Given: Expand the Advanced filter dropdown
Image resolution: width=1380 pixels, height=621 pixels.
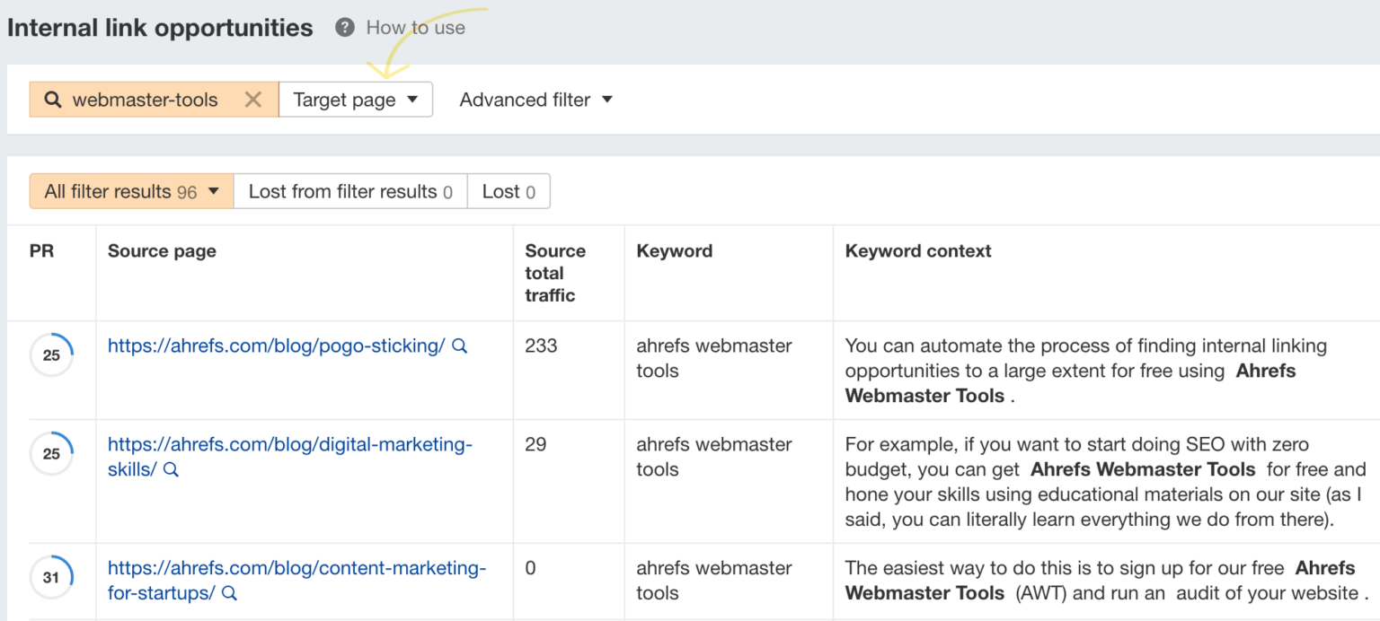Looking at the screenshot, I should (x=535, y=100).
